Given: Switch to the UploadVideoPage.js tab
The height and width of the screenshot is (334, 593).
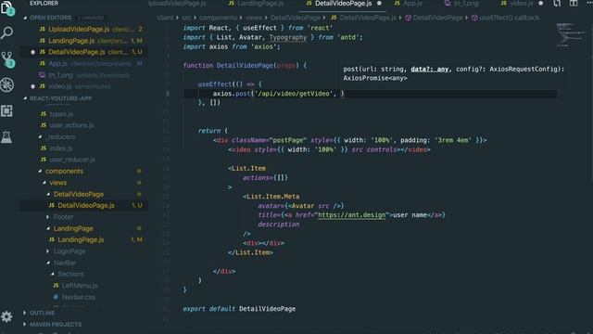Looking at the screenshot, I should pos(177,4).
